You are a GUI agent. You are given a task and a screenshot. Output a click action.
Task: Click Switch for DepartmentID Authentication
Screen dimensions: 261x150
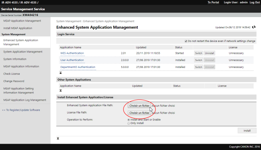coord(198,67)
